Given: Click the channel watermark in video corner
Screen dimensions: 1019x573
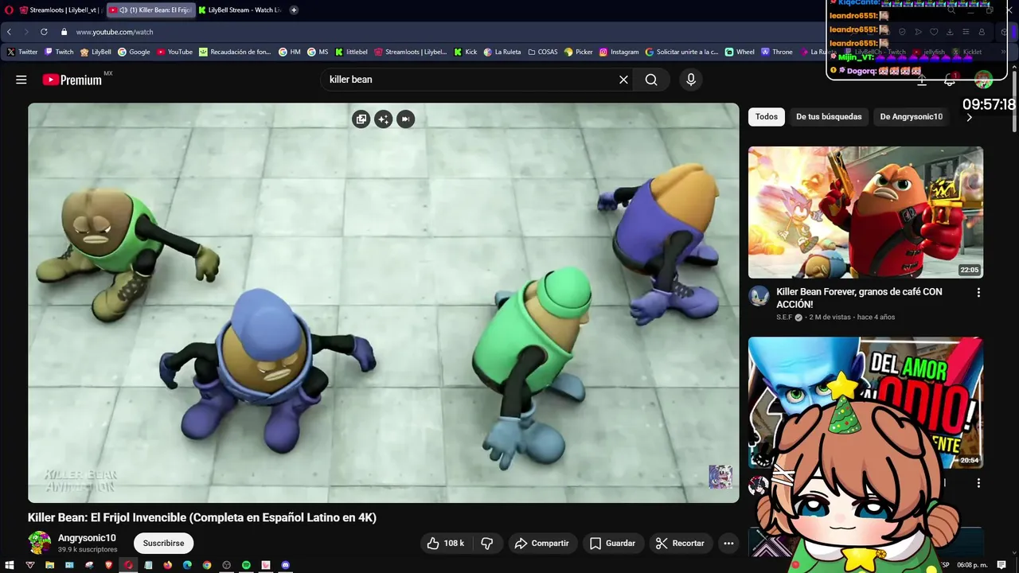Looking at the screenshot, I should (720, 477).
